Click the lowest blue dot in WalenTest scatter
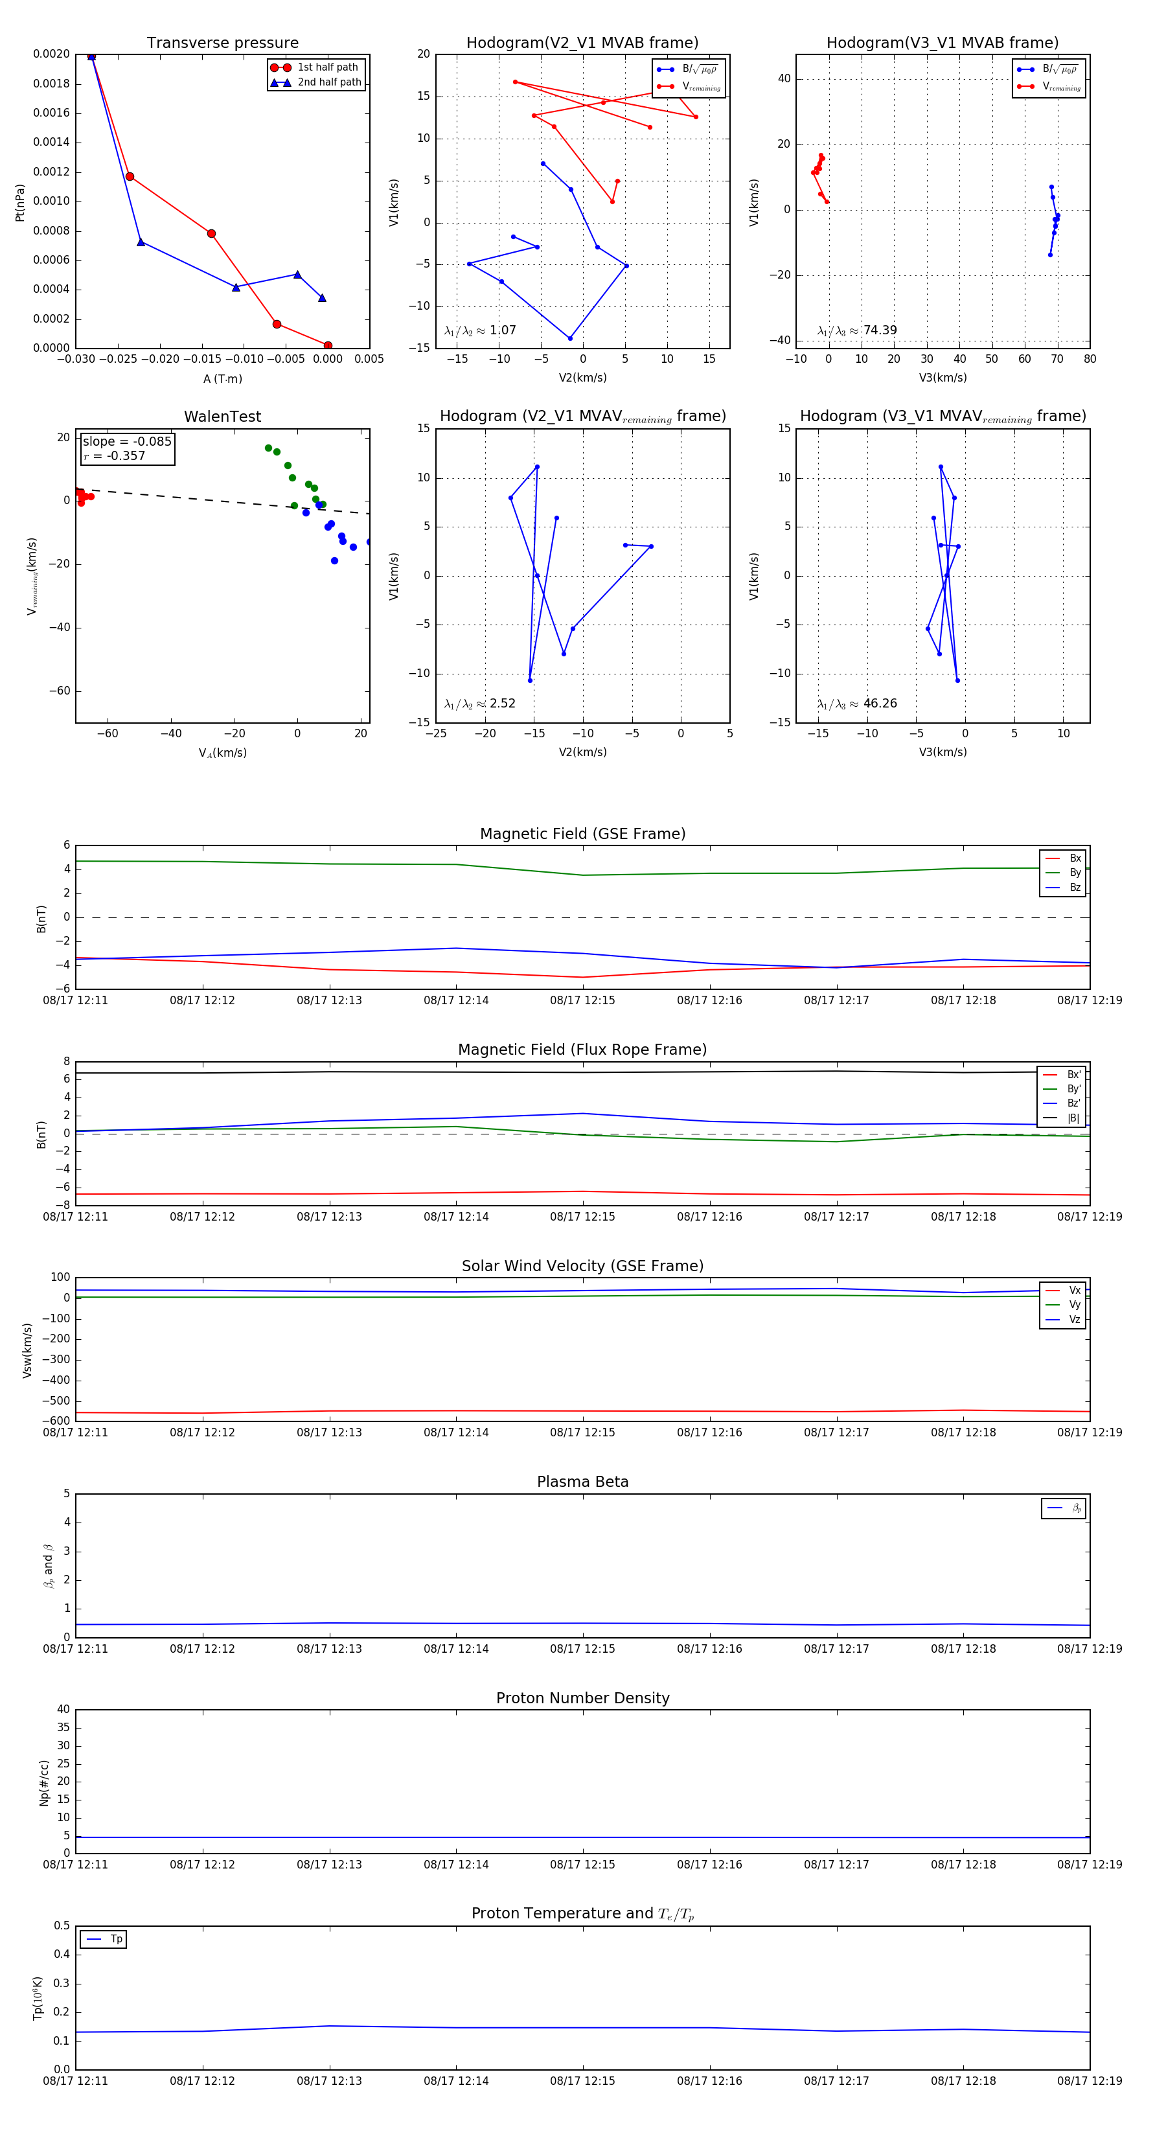This screenshot has height=2138, width=1166. click(334, 561)
